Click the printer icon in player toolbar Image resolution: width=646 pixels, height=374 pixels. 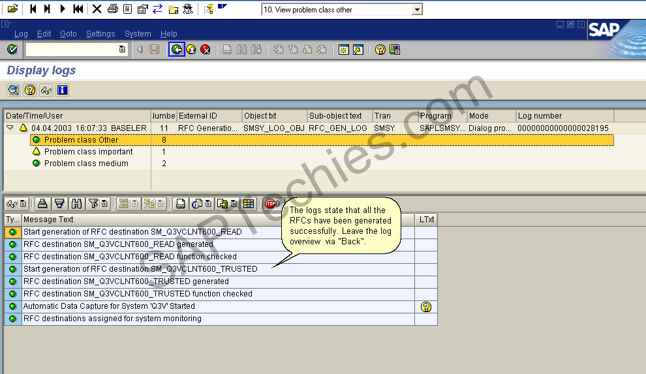click(112, 8)
